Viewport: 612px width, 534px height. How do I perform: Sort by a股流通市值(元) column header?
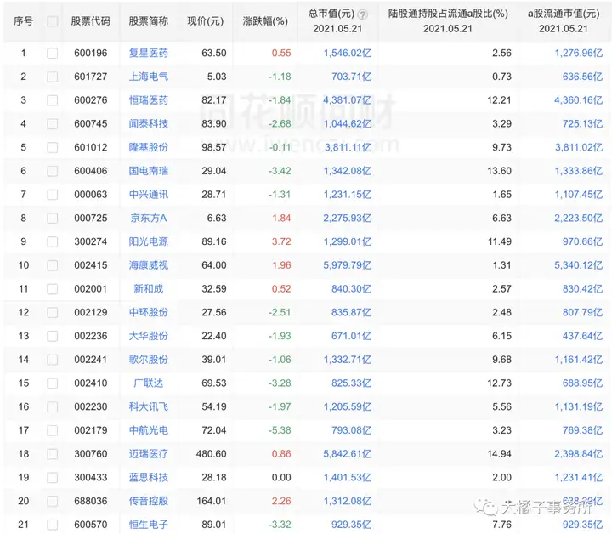(564, 14)
